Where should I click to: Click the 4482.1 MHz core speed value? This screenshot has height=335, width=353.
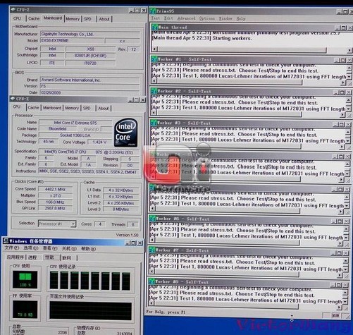55,189
